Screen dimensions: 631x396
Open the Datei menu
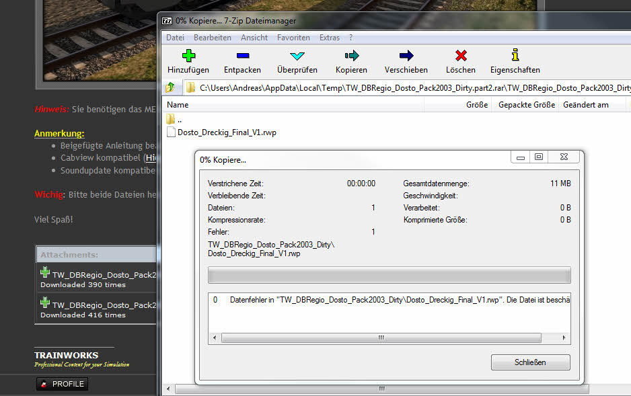point(175,38)
